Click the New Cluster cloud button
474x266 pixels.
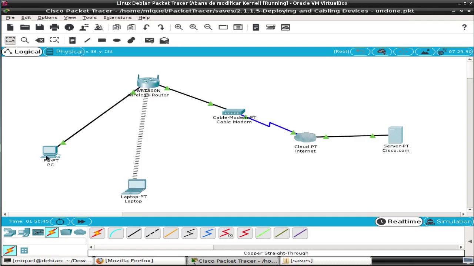(382, 52)
